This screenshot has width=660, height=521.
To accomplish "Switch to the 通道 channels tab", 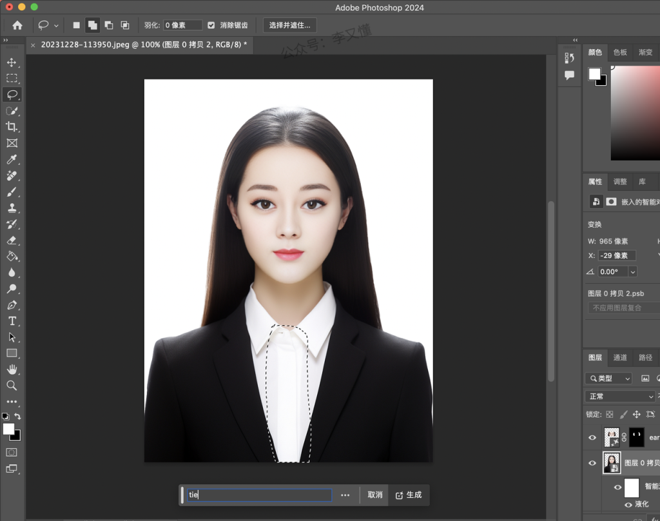I will 620,357.
